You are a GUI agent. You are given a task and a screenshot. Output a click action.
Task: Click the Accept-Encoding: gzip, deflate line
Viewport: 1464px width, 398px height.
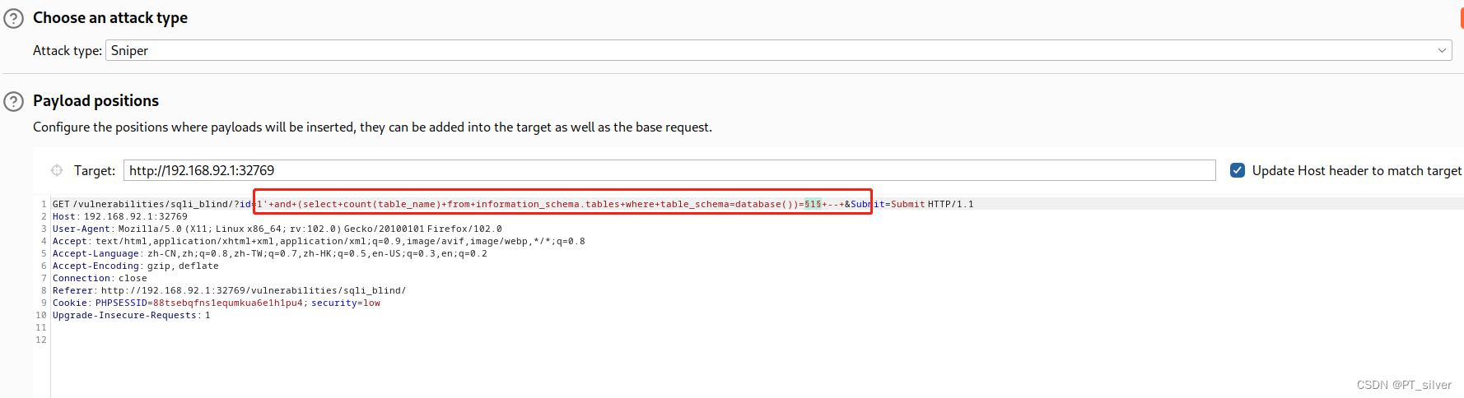[136, 266]
